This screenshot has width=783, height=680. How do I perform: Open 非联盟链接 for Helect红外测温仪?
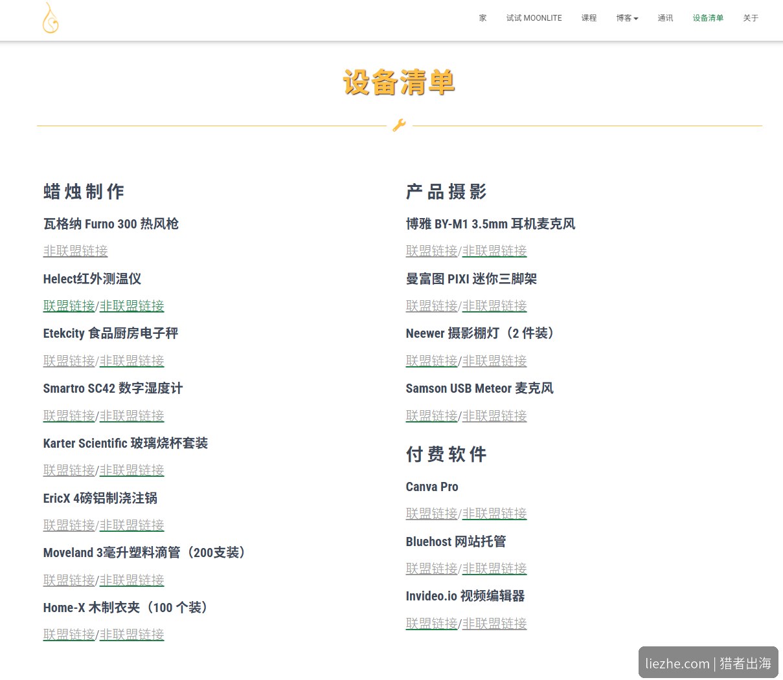(x=132, y=306)
